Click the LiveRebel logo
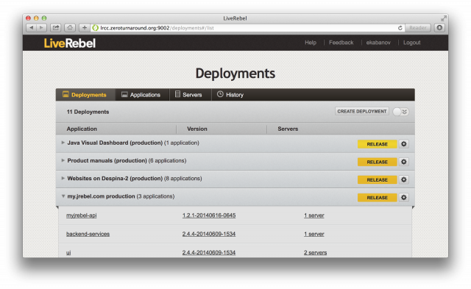Viewport: 471px width, 289px height. pyautogui.click(x=70, y=43)
